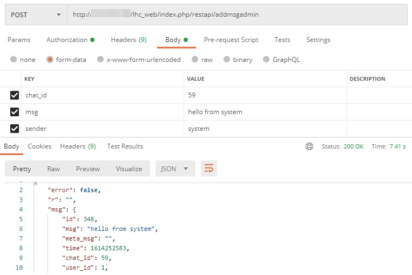The width and height of the screenshot is (412, 275).
Task: Click the 7.41 s response time
Action: pos(397,146)
